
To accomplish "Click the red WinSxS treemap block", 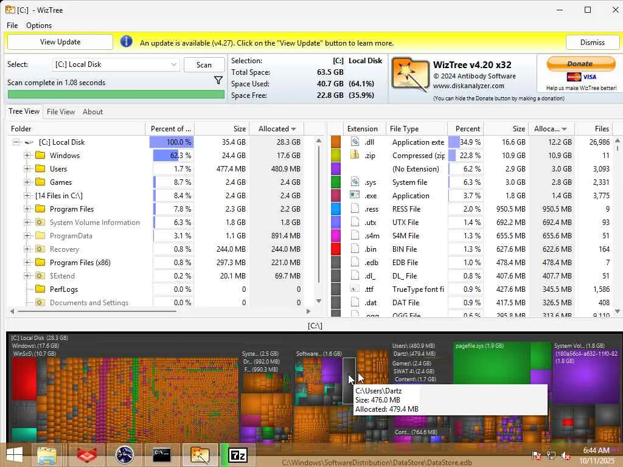I will pyautogui.click(x=24, y=378).
